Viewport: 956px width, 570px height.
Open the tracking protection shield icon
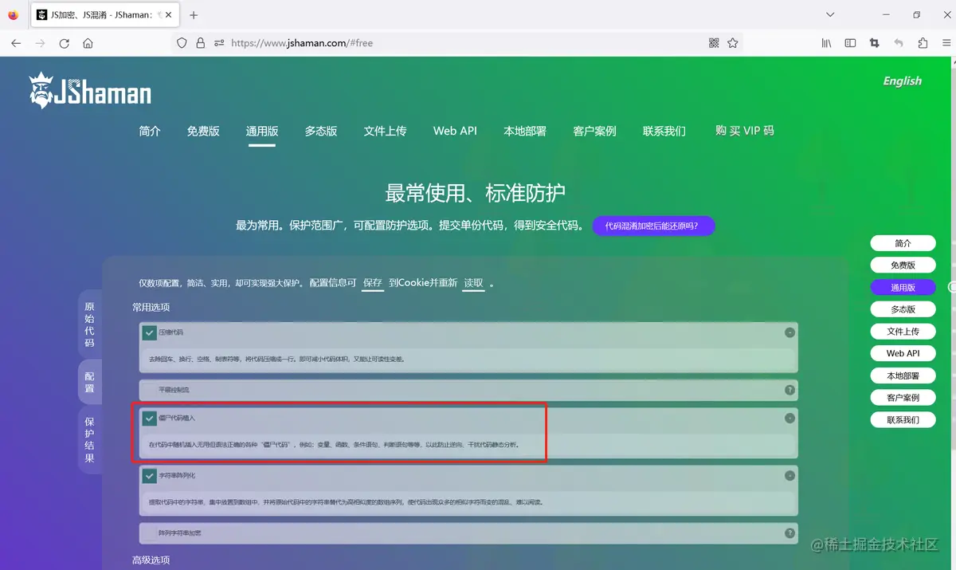click(182, 43)
